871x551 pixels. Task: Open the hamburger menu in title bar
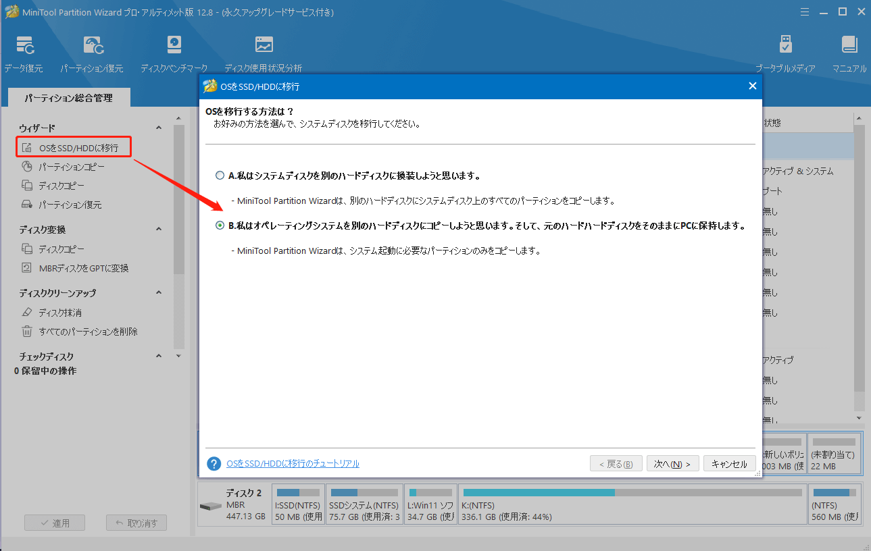click(805, 11)
